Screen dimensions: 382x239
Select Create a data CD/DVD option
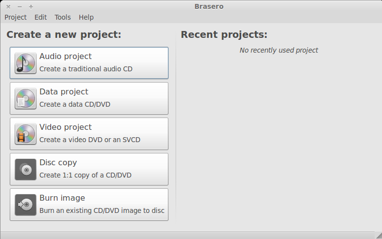pyautogui.click(x=89, y=98)
